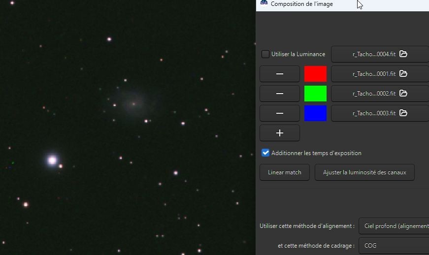
Task: Open folder icon for r_Tacho...0004.fit luminance file
Action: (403, 54)
